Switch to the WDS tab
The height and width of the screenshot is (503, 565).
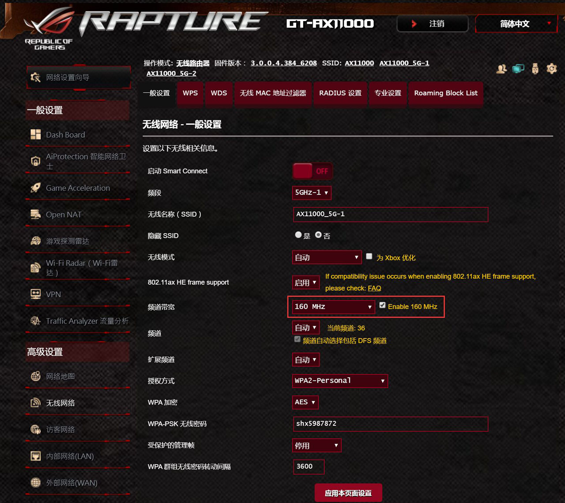pos(219,93)
